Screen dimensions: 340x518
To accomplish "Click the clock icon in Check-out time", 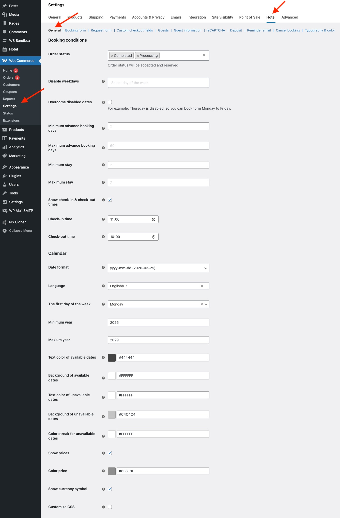I will point(153,237).
